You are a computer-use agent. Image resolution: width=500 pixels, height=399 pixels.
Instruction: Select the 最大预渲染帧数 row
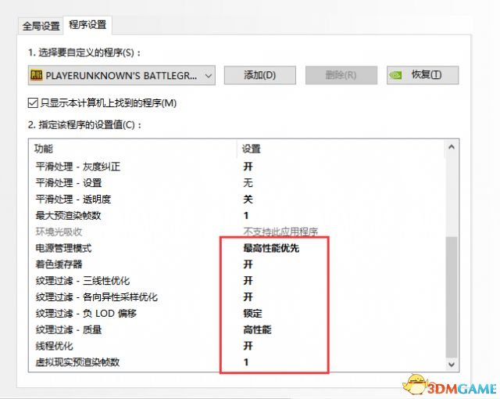(236, 215)
